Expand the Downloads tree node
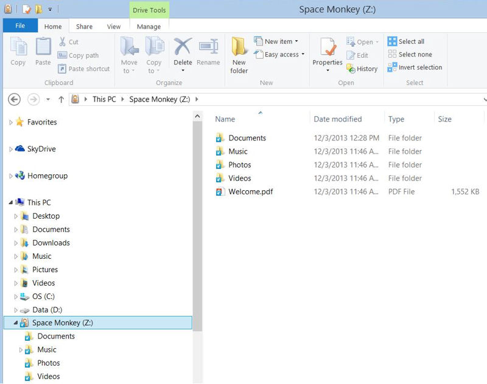This screenshot has height=384, width=487. (x=16, y=243)
